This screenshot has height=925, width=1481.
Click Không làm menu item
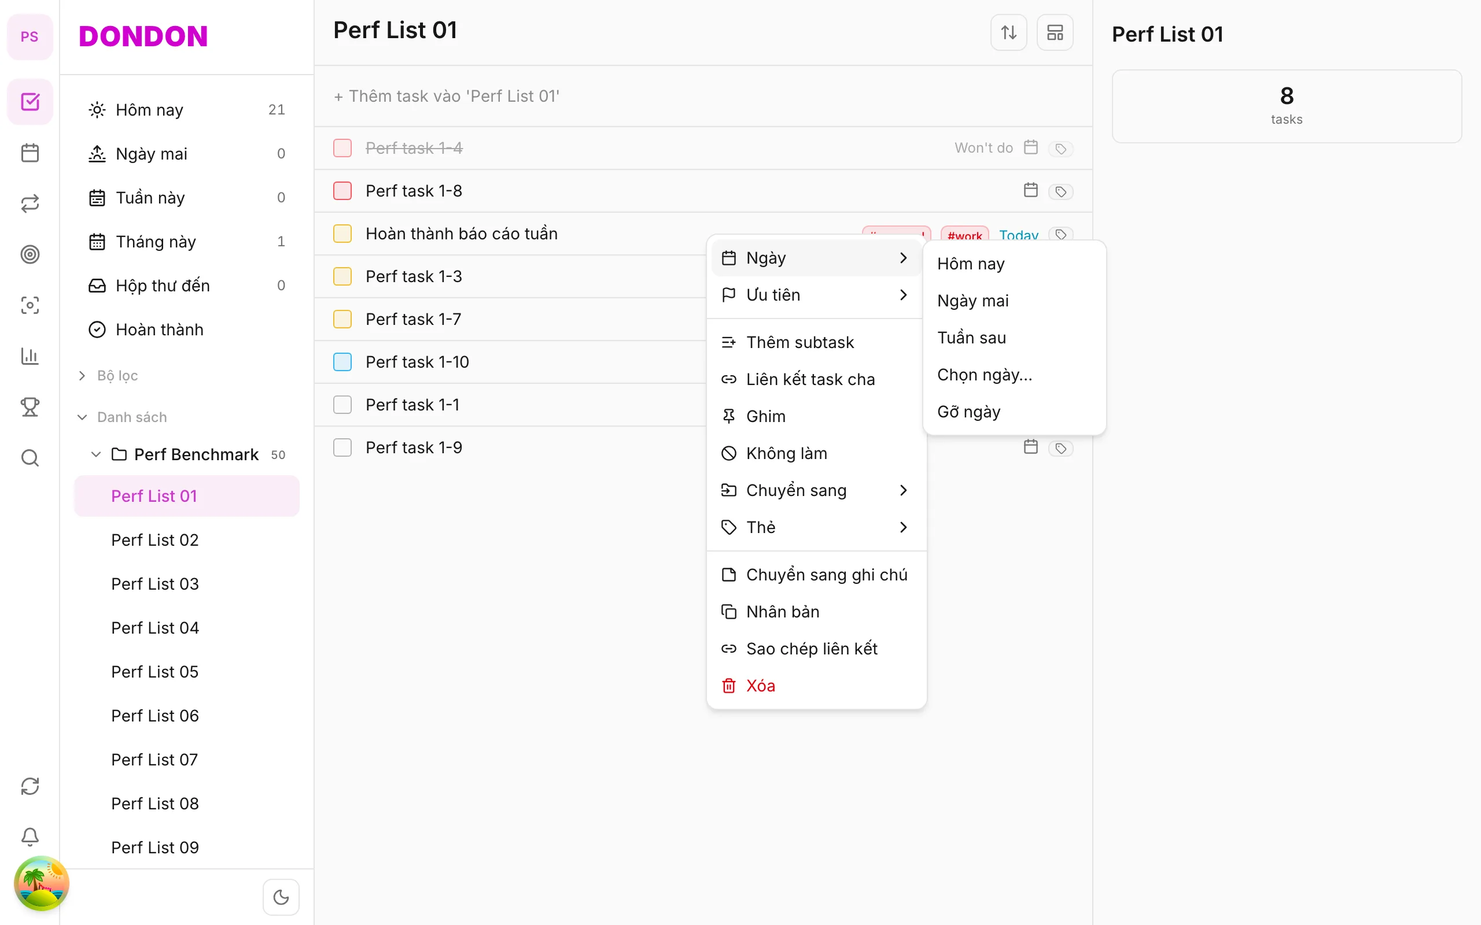click(x=816, y=453)
